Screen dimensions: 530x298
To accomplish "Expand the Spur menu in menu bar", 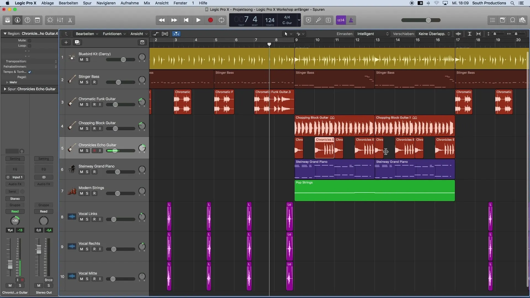I will pyautogui.click(x=87, y=3).
